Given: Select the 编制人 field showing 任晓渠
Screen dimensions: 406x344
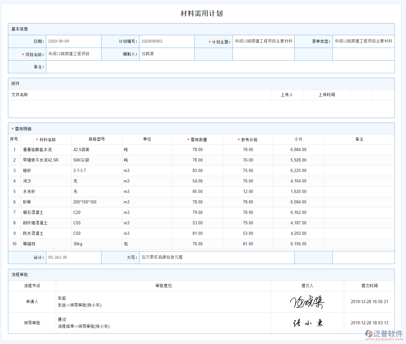Looking at the screenshot, I should tap(167, 54).
